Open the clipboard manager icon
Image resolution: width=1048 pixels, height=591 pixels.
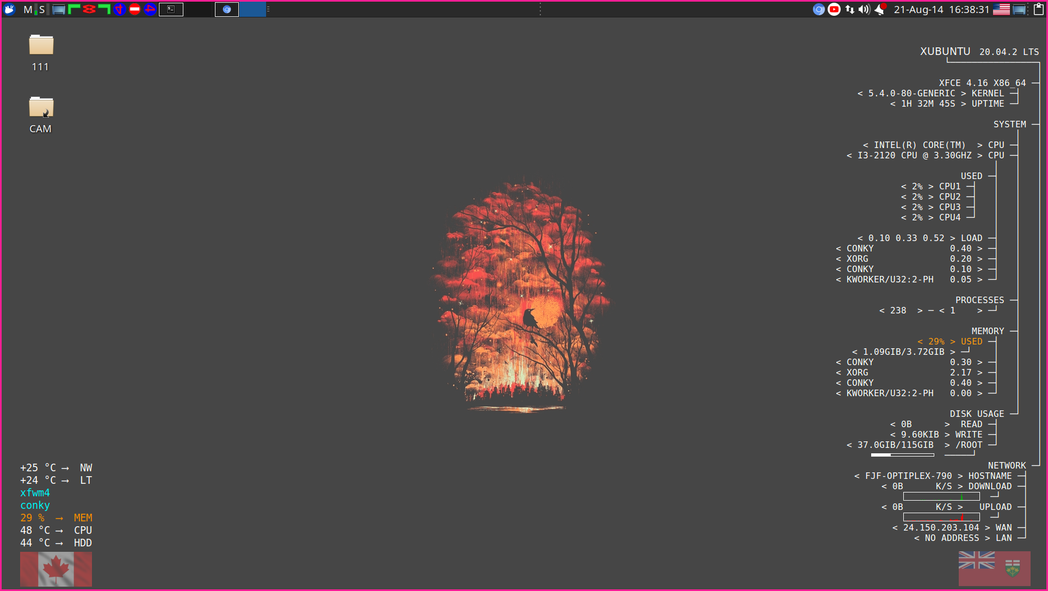coord(1039,9)
